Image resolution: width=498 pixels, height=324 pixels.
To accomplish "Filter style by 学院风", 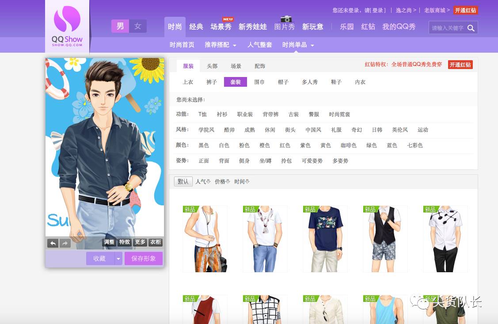I will pos(206,130).
